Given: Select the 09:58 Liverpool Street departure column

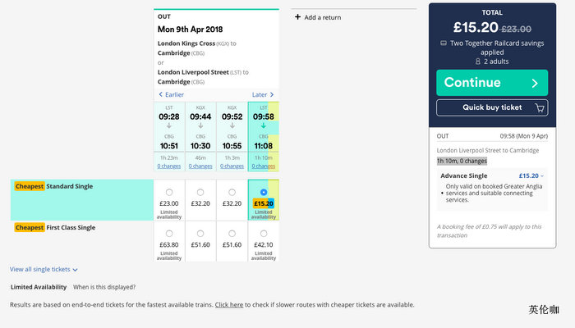Looking at the screenshot, I should [x=263, y=127].
